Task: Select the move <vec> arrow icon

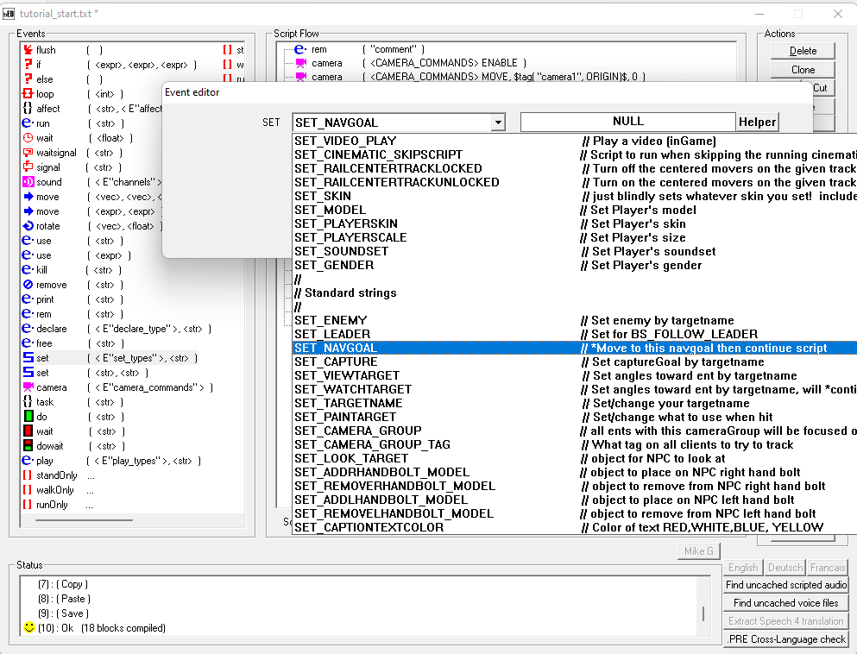Action: 28,197
